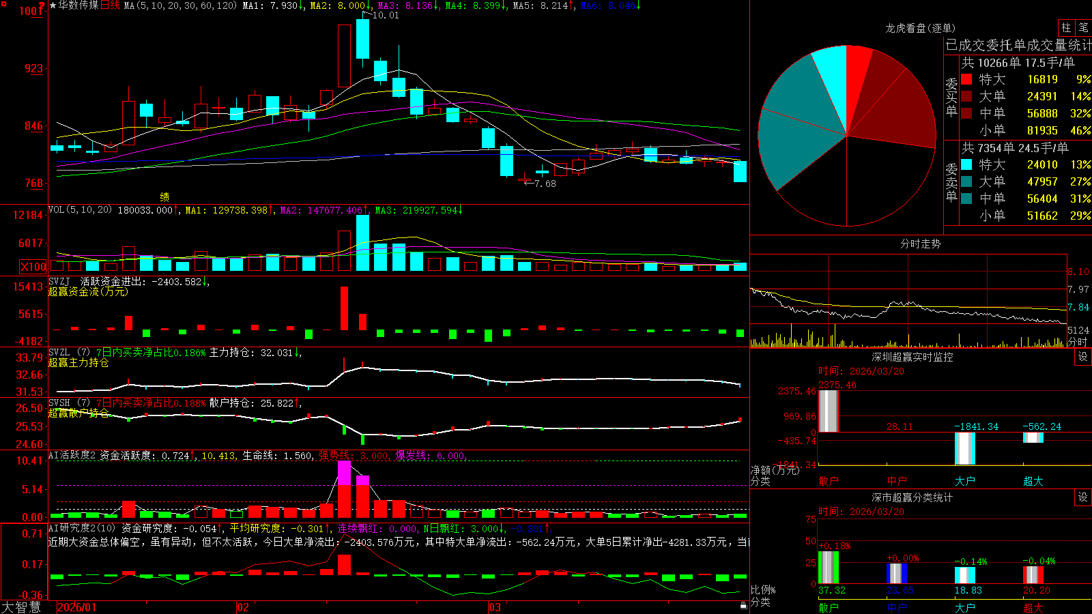Click the 小单 51662 sell order row
Viewport: 1092px width, 614px height.
1026,216
